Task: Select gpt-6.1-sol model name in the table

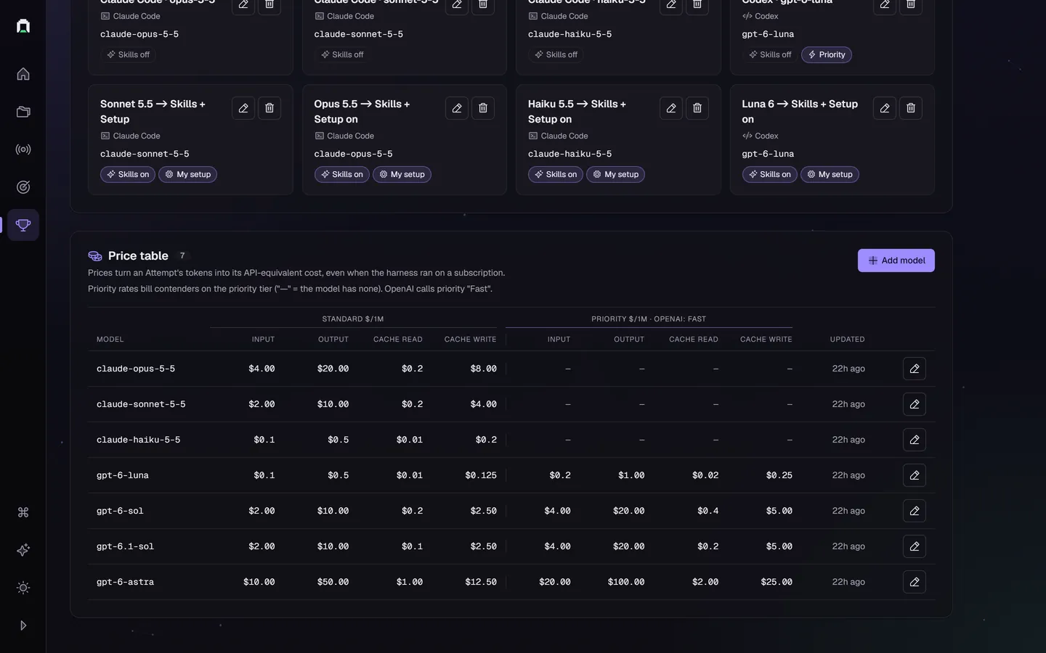Action: pos(125,546)
